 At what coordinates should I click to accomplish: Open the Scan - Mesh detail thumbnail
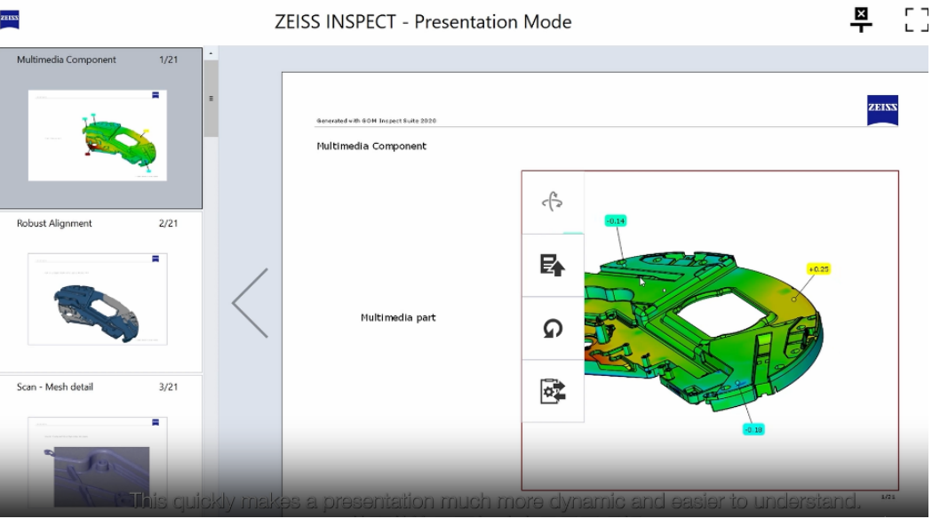[x=98, y=462]
